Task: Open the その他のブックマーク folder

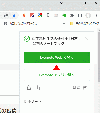Action: click(x=84, y=24)
